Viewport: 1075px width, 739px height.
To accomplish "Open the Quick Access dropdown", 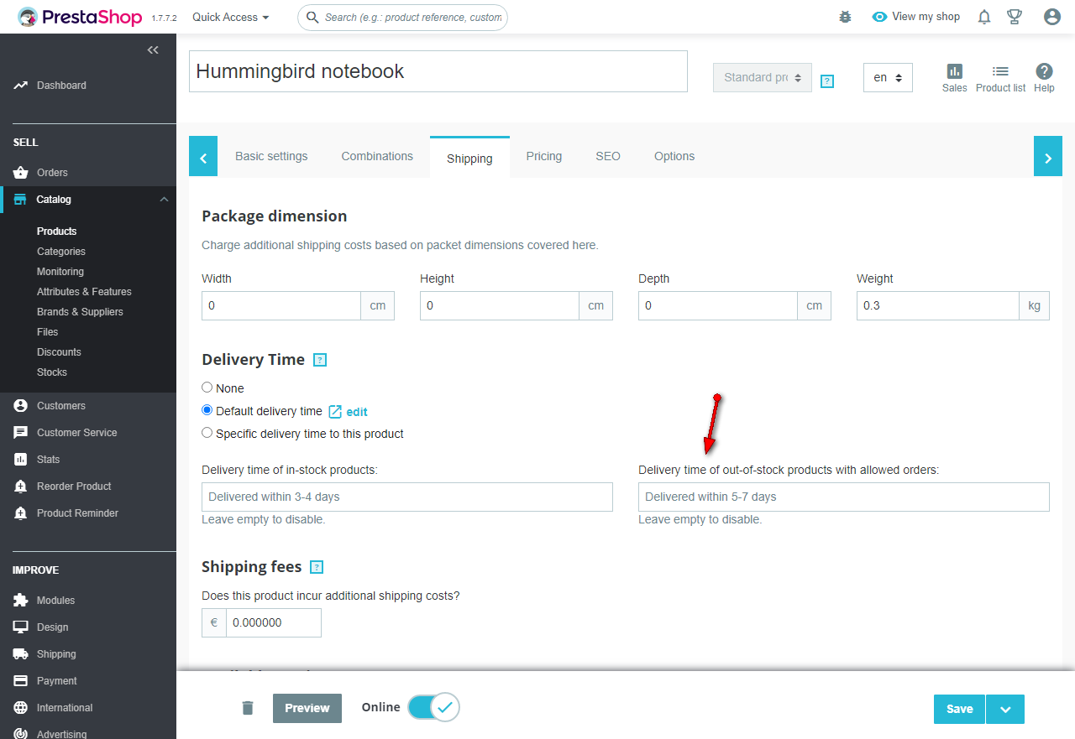I will tap(231, 17).
